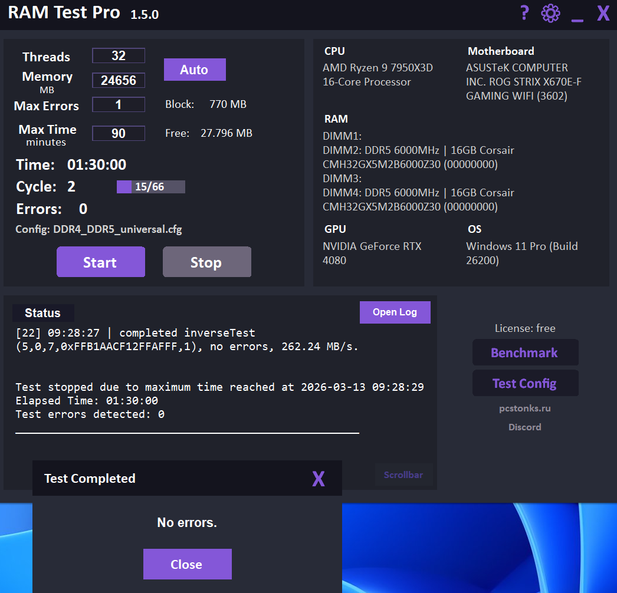
Task: Minimize RAM Test Pro window
Action: (577, 19)
